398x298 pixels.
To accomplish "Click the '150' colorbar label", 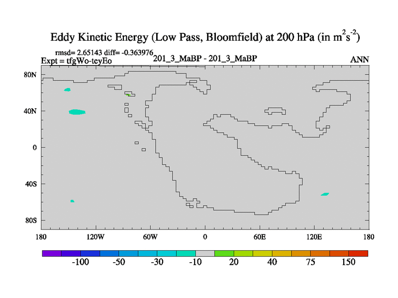I will pyautogui.click(x=349, y=262).
